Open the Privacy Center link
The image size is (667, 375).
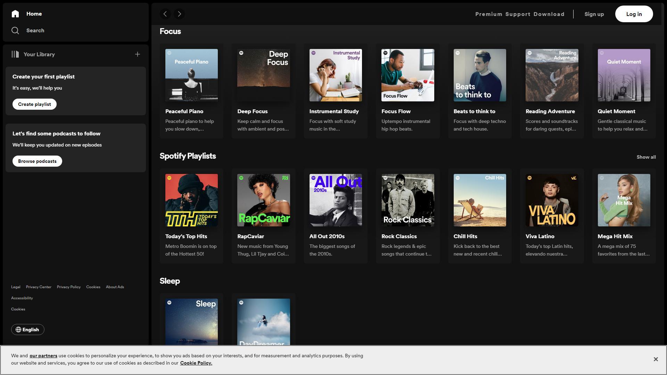39,287
